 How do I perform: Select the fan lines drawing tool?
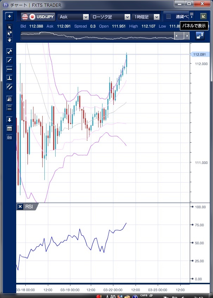tap(10, 99)
